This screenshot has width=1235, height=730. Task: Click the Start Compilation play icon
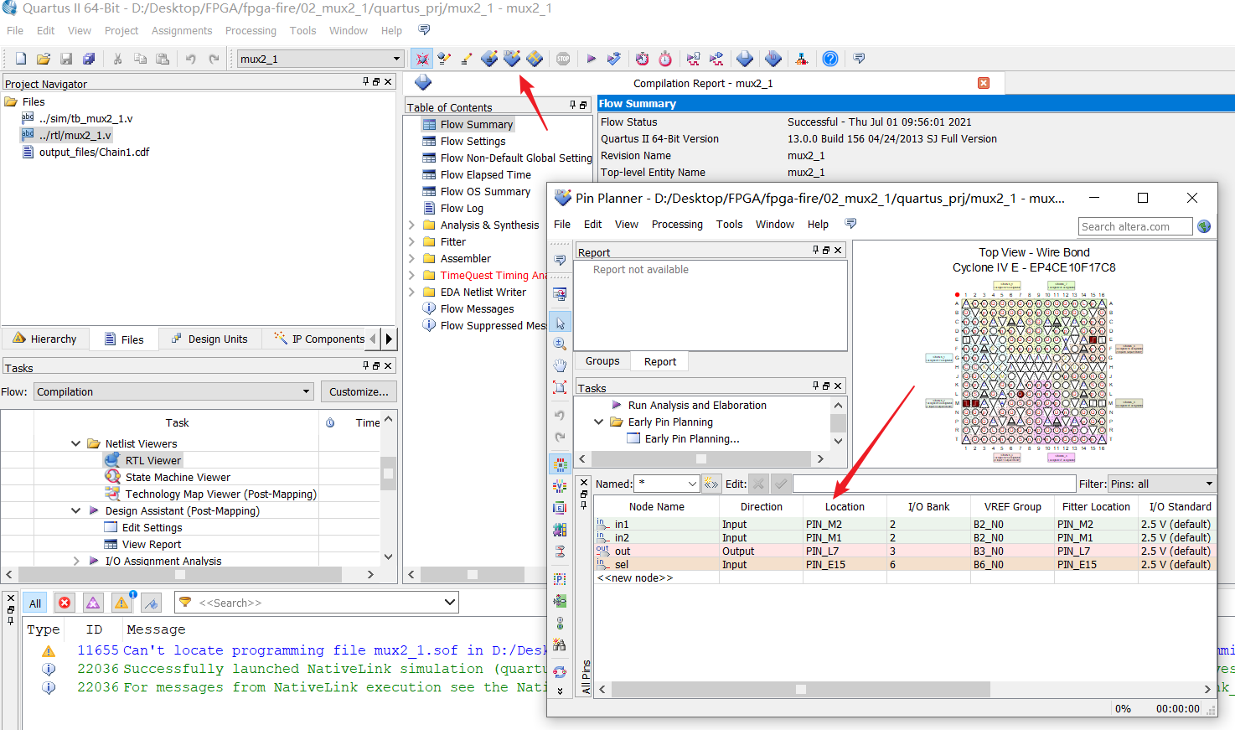(591, 59)
